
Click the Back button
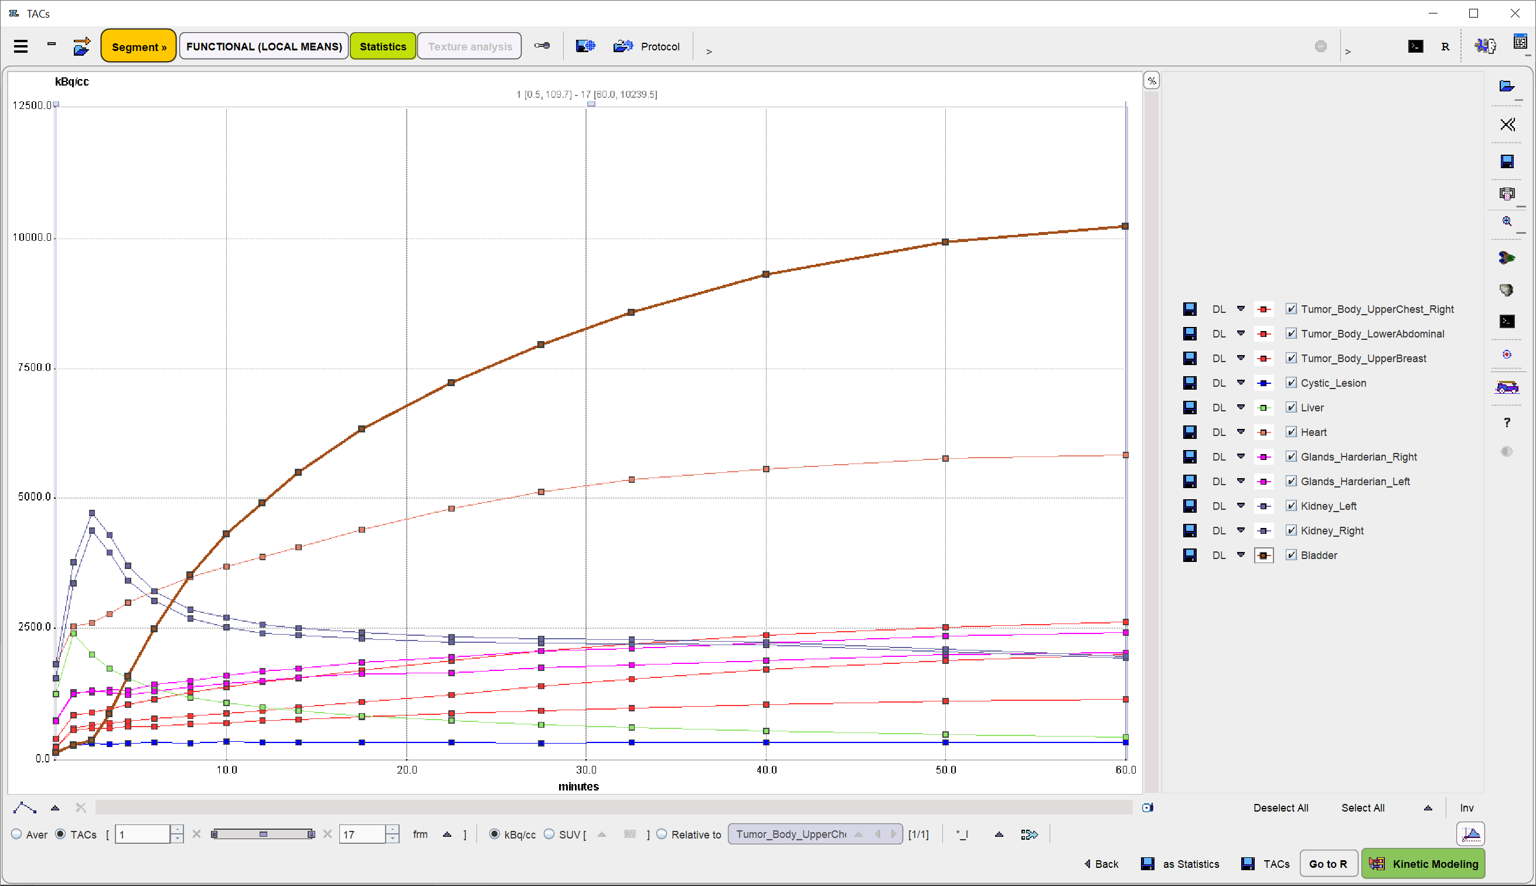coord(1102,864)
